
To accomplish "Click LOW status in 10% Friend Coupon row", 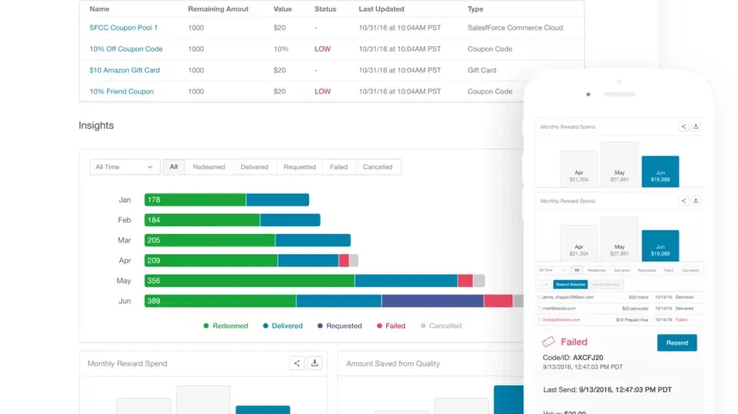I will click(x=322, y=91).
